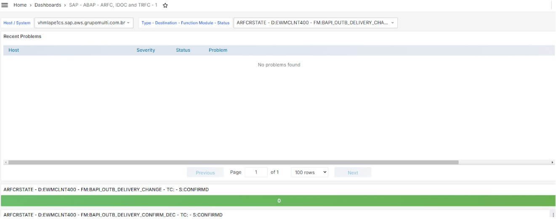The width and height of the screenshot is (556, 219).
Task: Go to Home breadcrumb
Action: (x=20, y=5)
